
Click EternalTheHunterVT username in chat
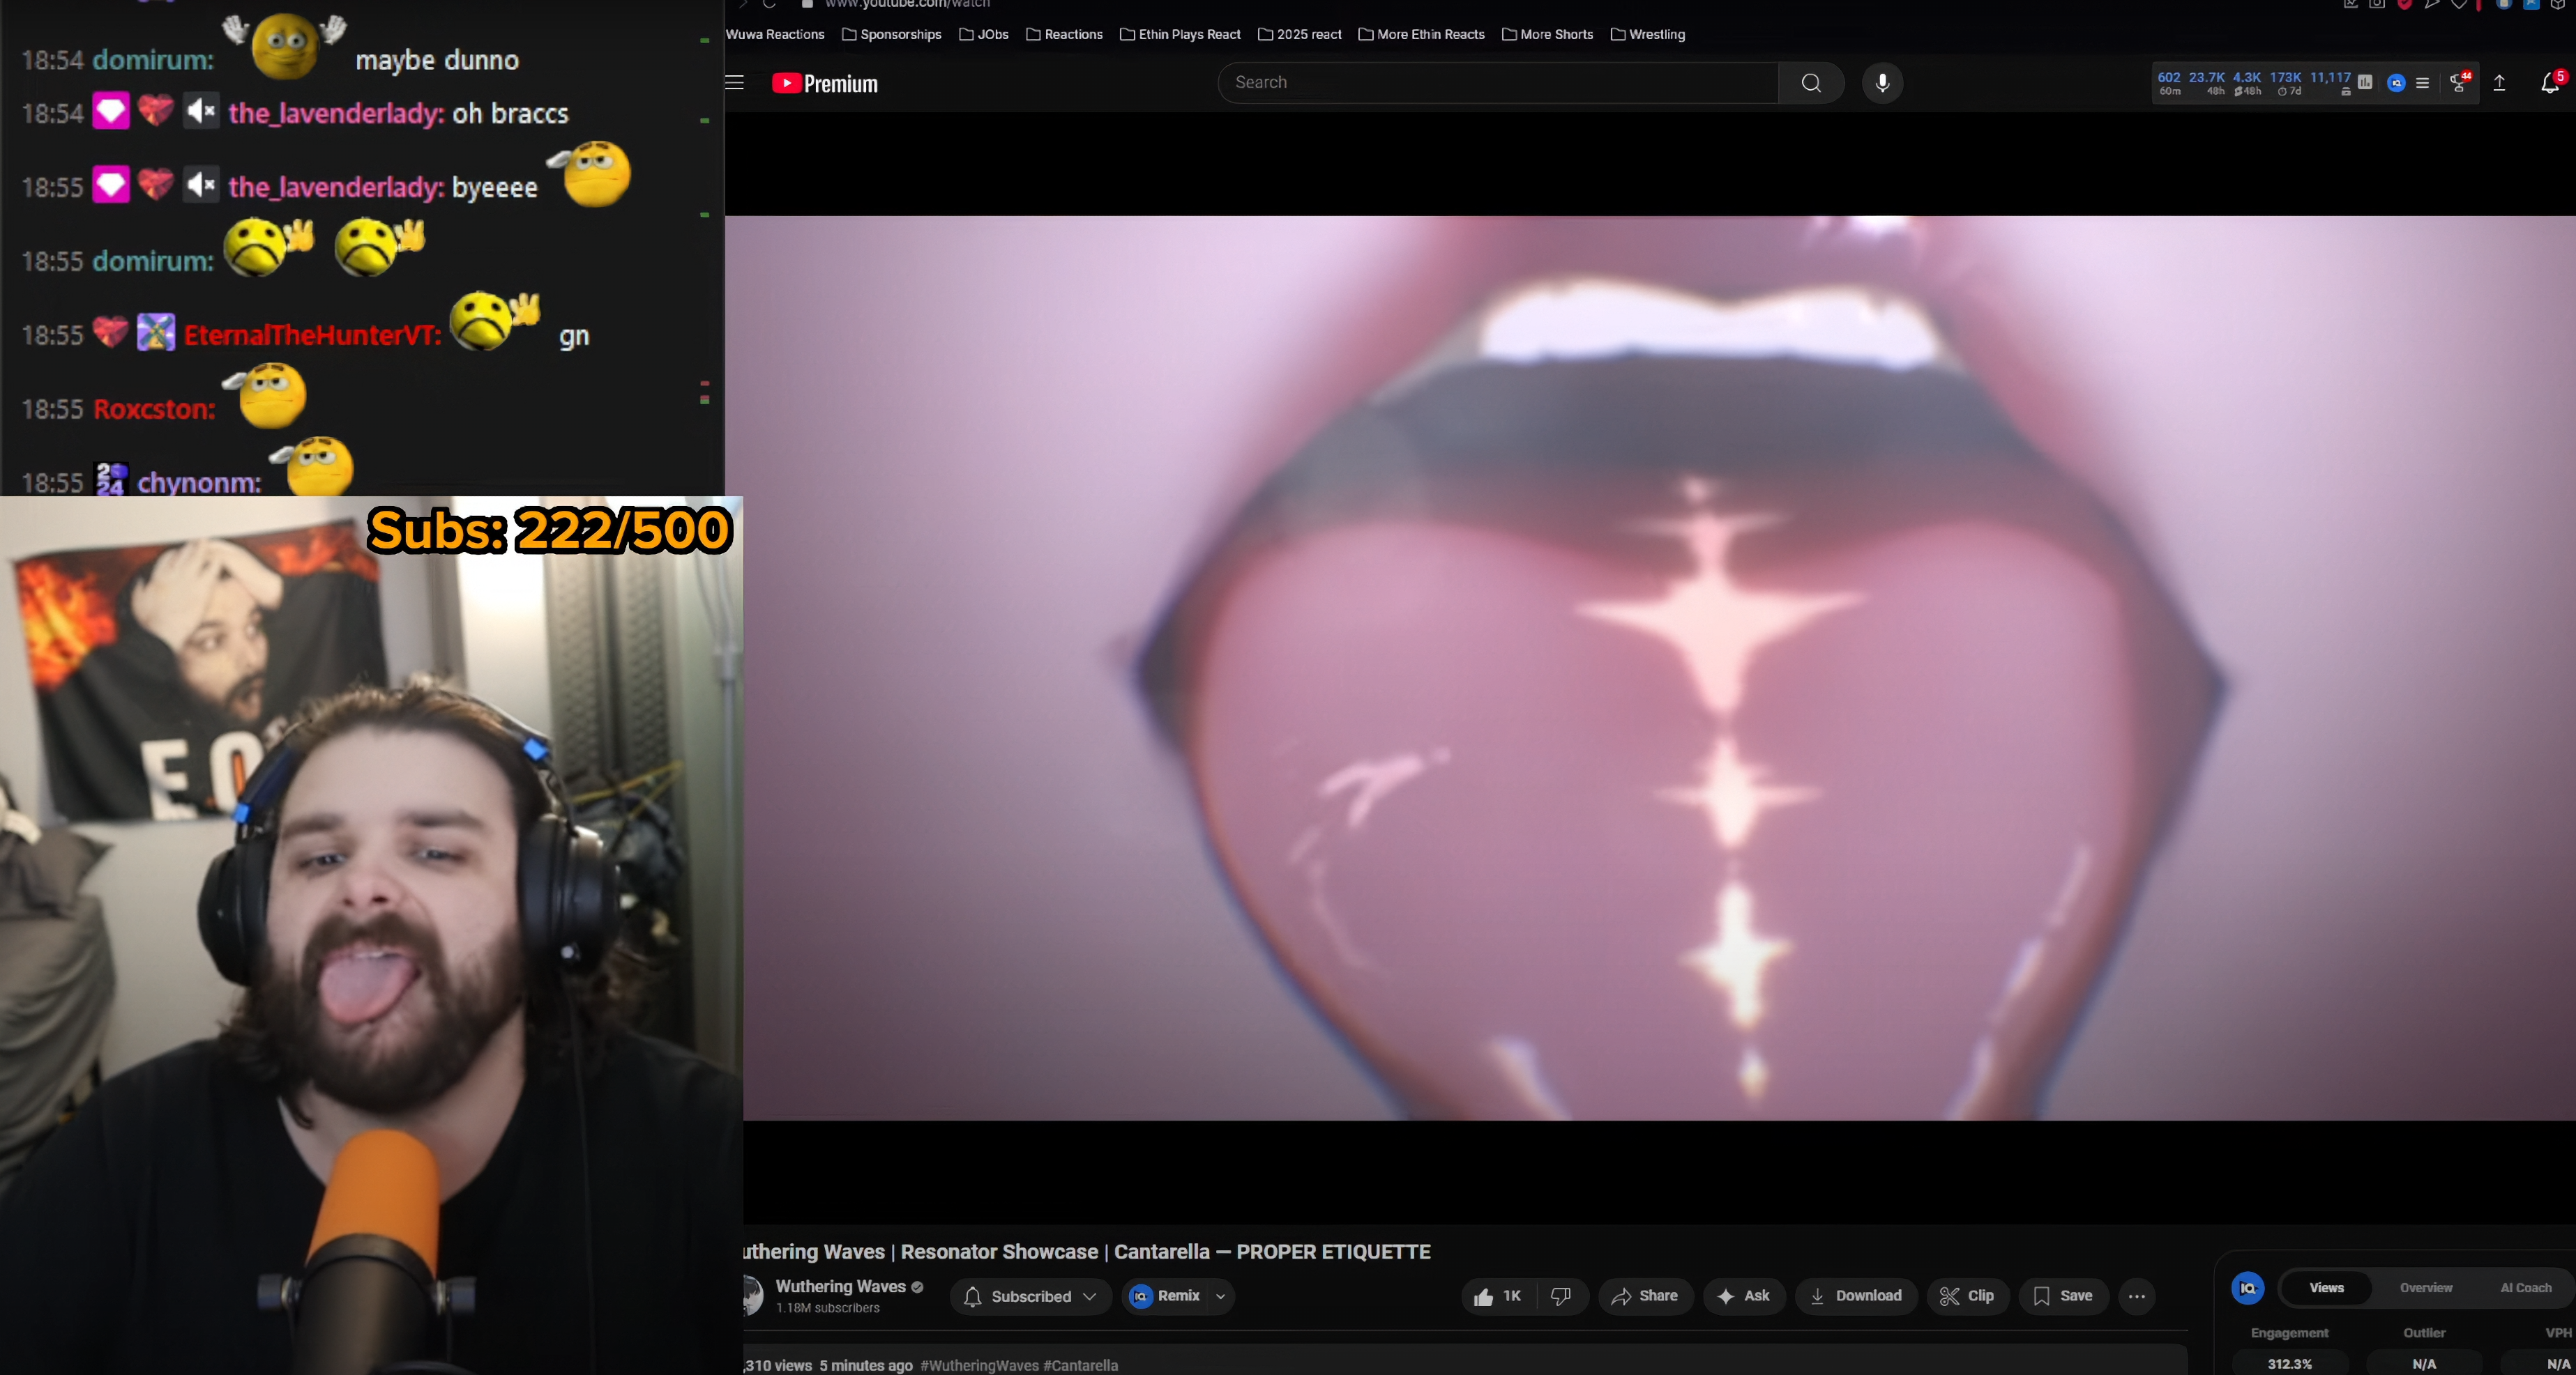pos(312,335)
